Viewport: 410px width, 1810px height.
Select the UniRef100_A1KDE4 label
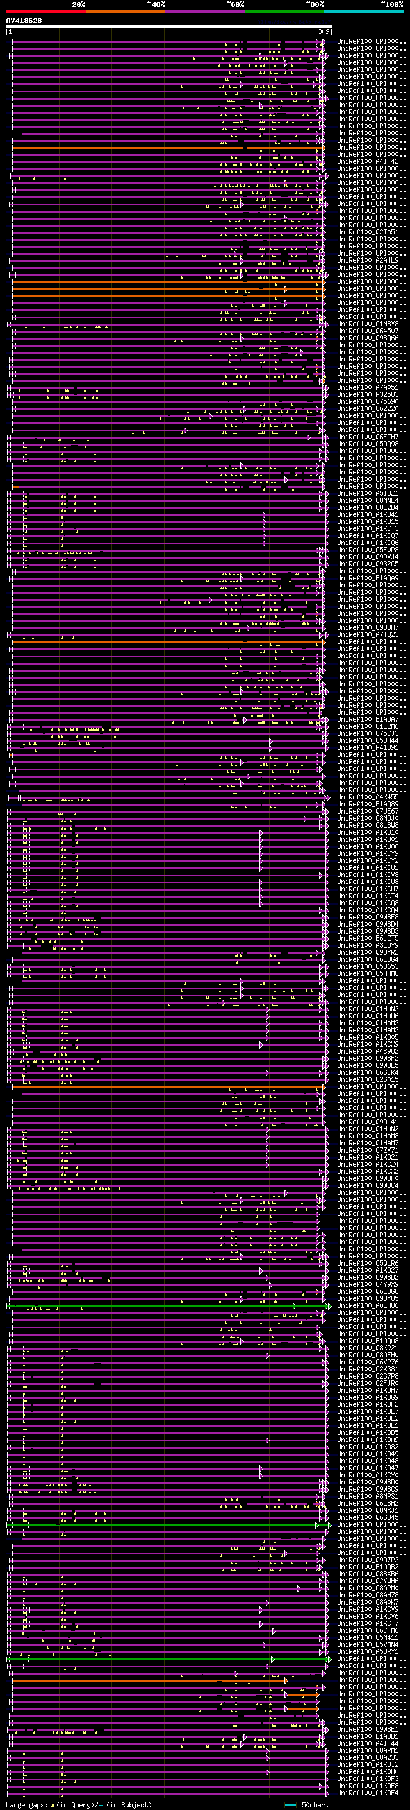(368, 1793)
